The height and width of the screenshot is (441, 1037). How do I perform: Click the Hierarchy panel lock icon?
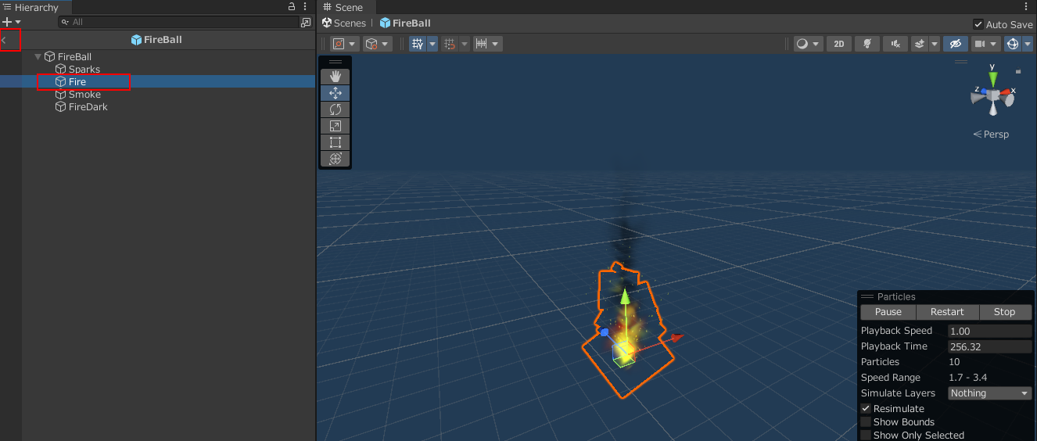click(292, 7)
